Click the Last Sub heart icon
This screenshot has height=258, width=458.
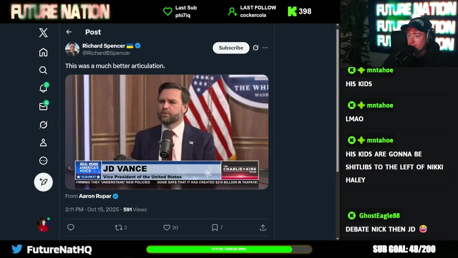pos(167,11)
